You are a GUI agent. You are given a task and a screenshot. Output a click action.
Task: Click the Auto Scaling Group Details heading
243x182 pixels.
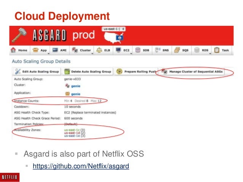(x=41, y=62)
